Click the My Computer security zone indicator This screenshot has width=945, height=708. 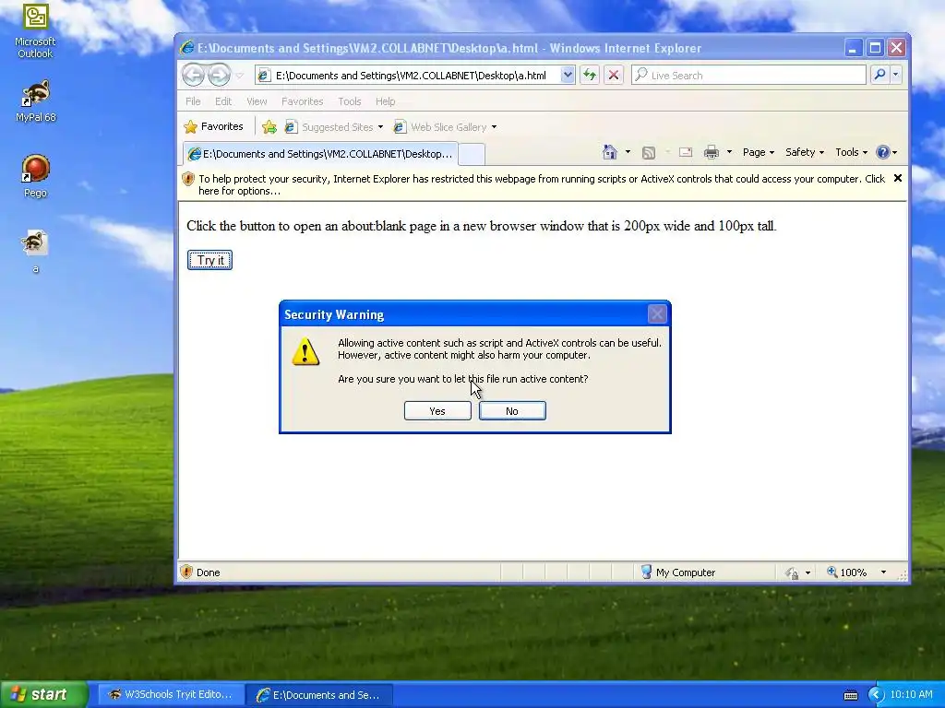pyautogui.click(x=678, y=572)
